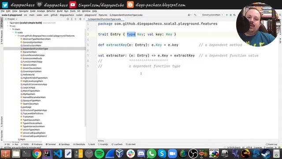Open Visual Studio Code from the dock
Screen dimensions: 282x159
[x=58, y=154]
